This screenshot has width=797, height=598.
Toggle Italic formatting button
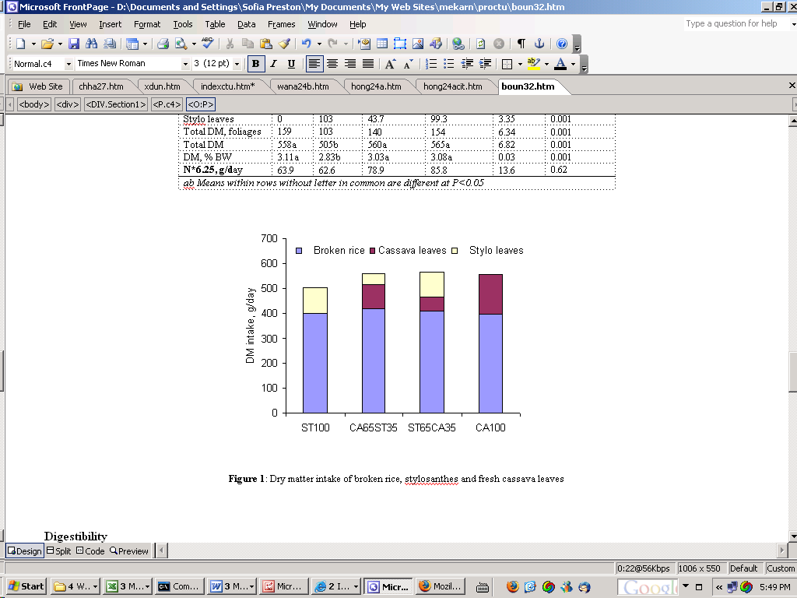(x=273, y=64)
